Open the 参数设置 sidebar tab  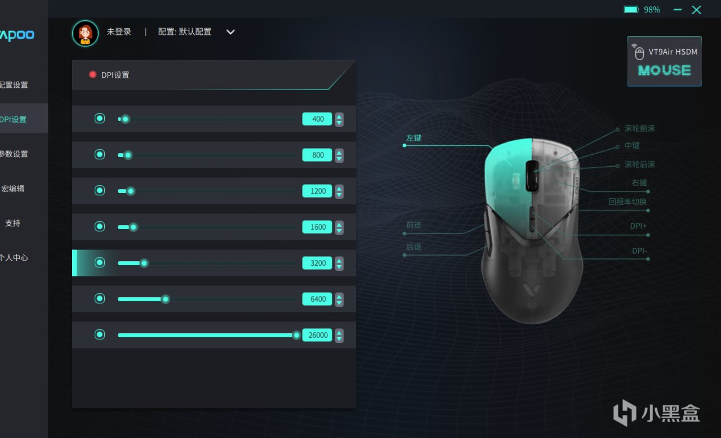point(14,154)
